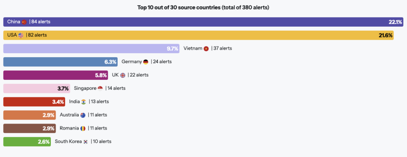Select the lavender Vietnam bar
This screenshot has width=407, height=157.
[91, 48]
